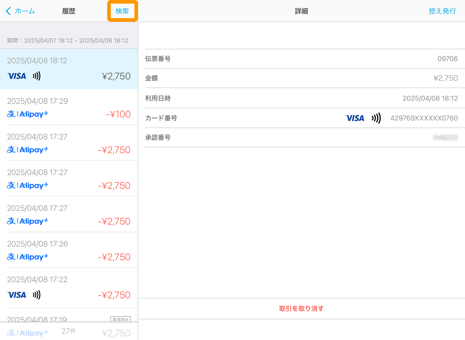
Task: Click VISA logo in カード番号 detail row
Action: pyautogui.click(x=355, y=118)
